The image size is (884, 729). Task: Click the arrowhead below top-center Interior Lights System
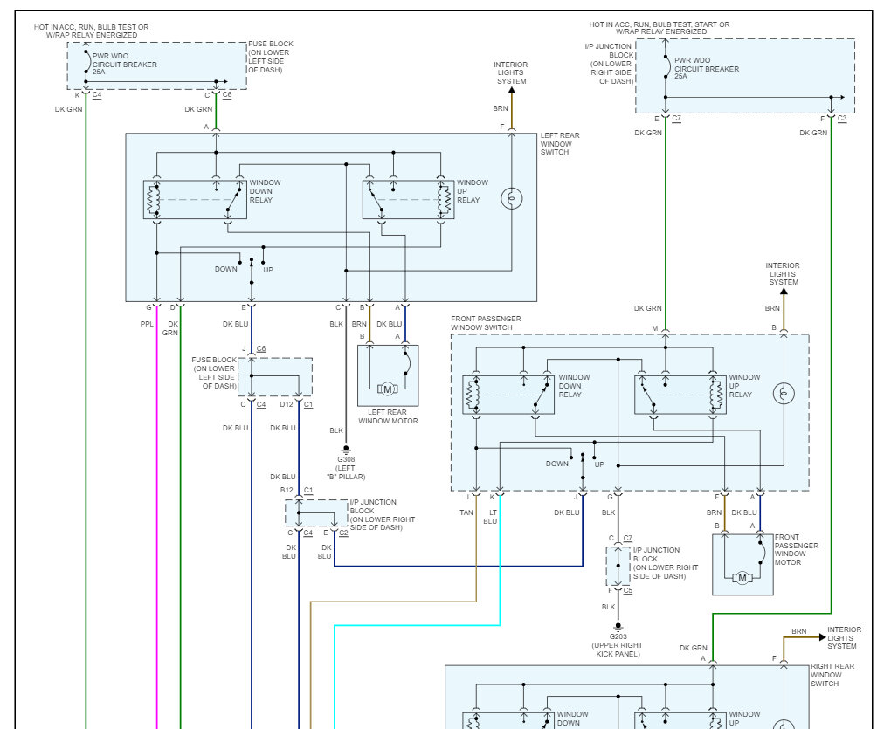click(x=511, y=91)
